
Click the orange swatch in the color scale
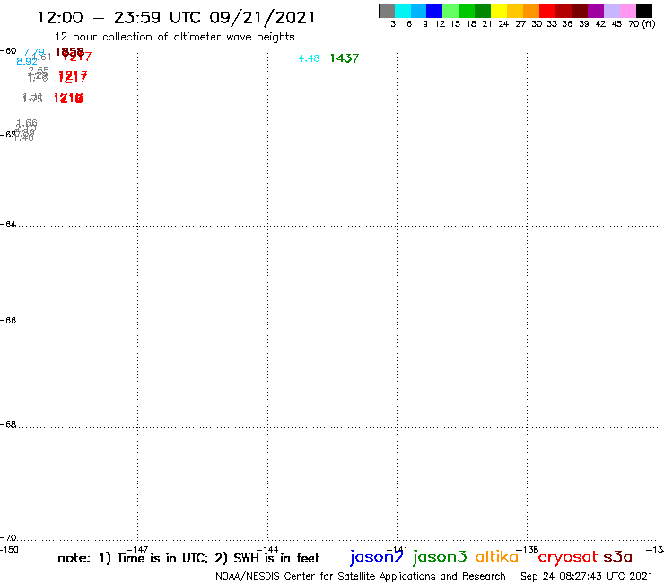(531, 11)
